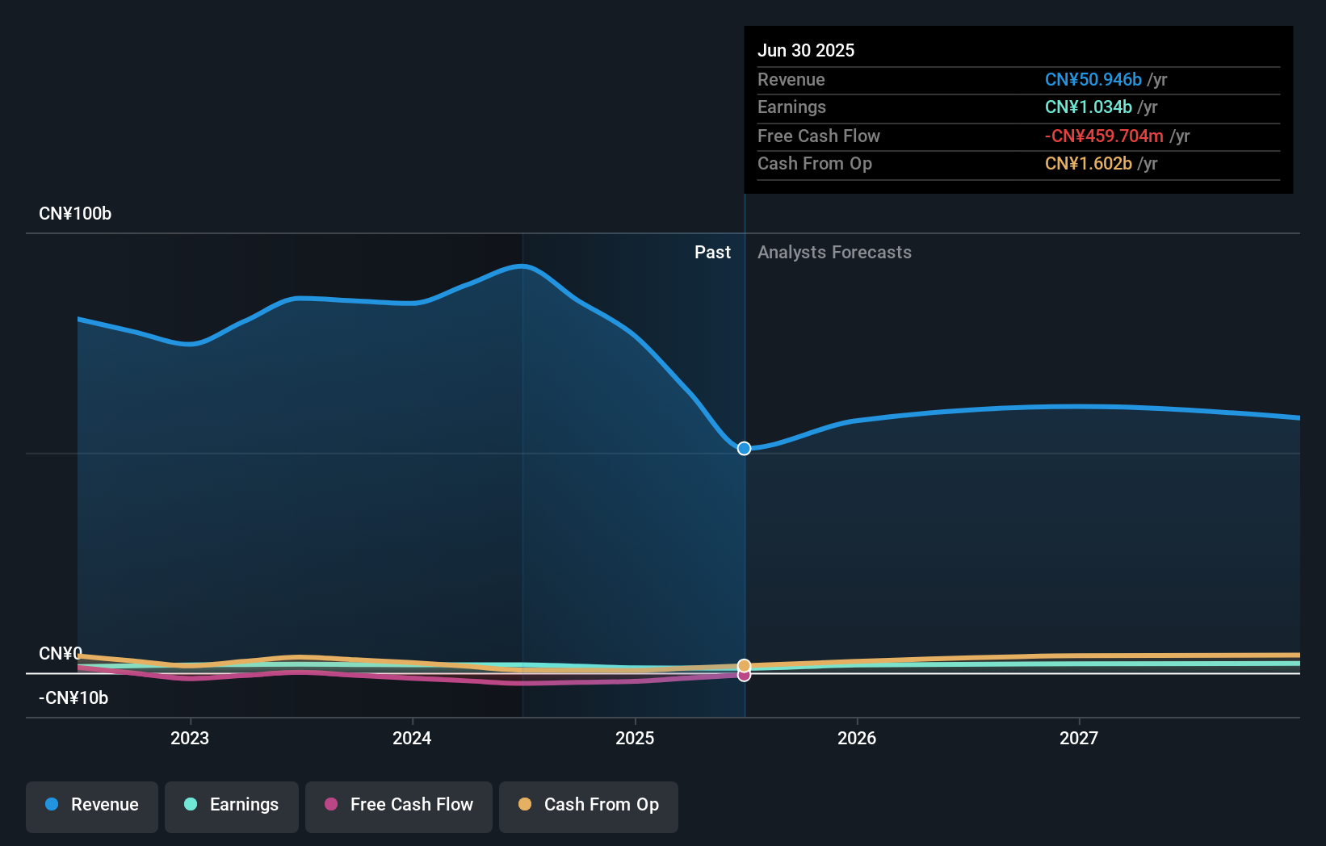
Task: Open the Analysts Forecasts section
Action: [x=834, y=252]
